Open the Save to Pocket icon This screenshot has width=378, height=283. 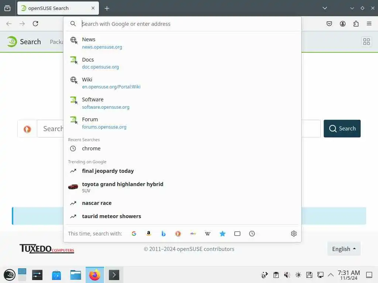329,24
